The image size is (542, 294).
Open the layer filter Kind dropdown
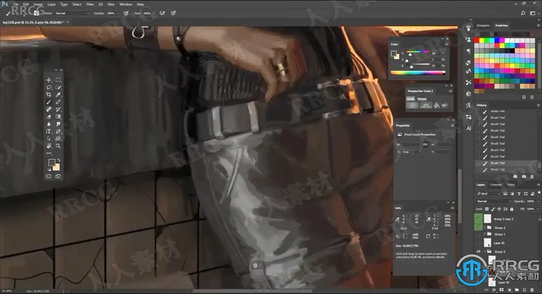coord(488,194)
